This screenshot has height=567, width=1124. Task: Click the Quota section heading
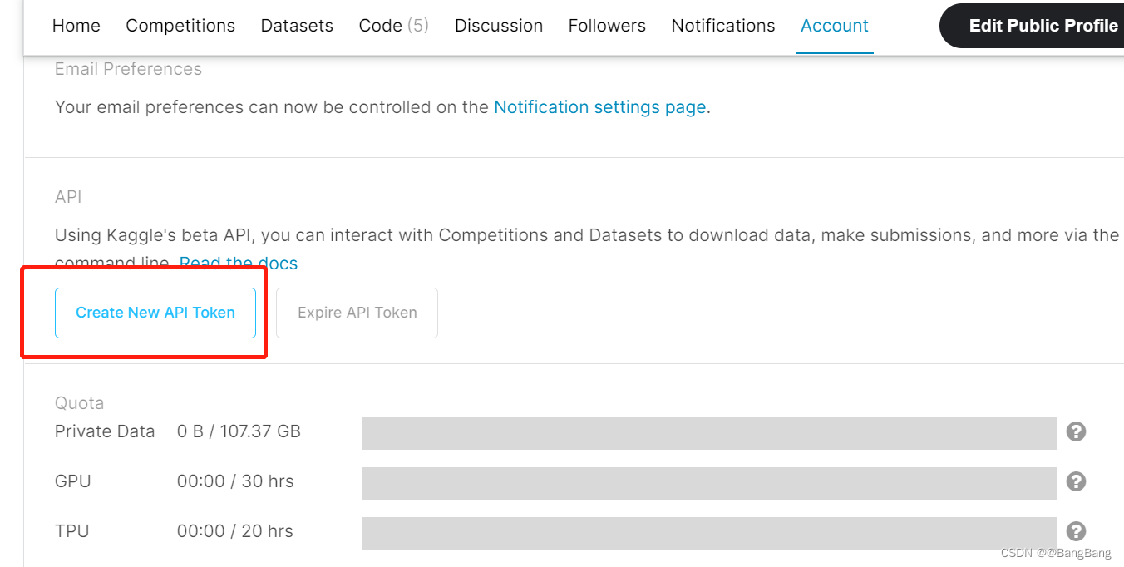pos(80,403)
